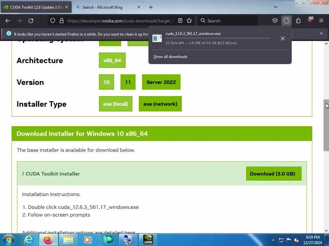Screen dimensions: 329x246
Task: Click Show all downloads
Action: [170, 57]
